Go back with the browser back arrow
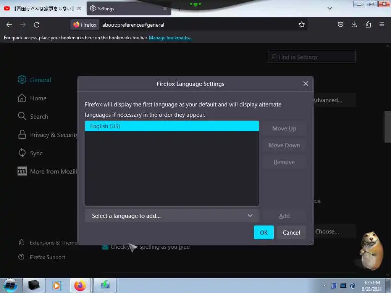 point(9,25)
